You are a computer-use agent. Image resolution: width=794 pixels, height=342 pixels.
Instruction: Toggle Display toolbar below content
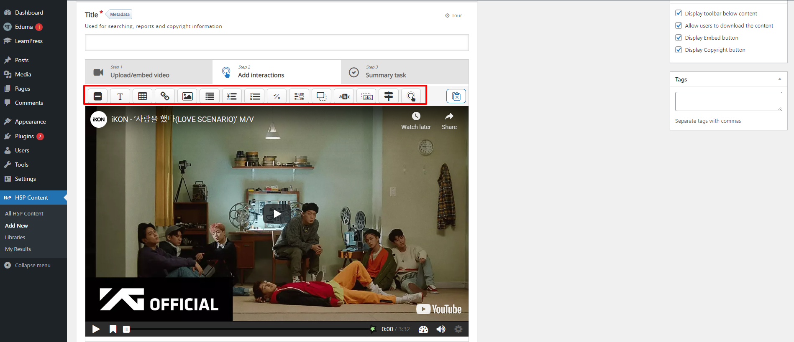(679, 13)
